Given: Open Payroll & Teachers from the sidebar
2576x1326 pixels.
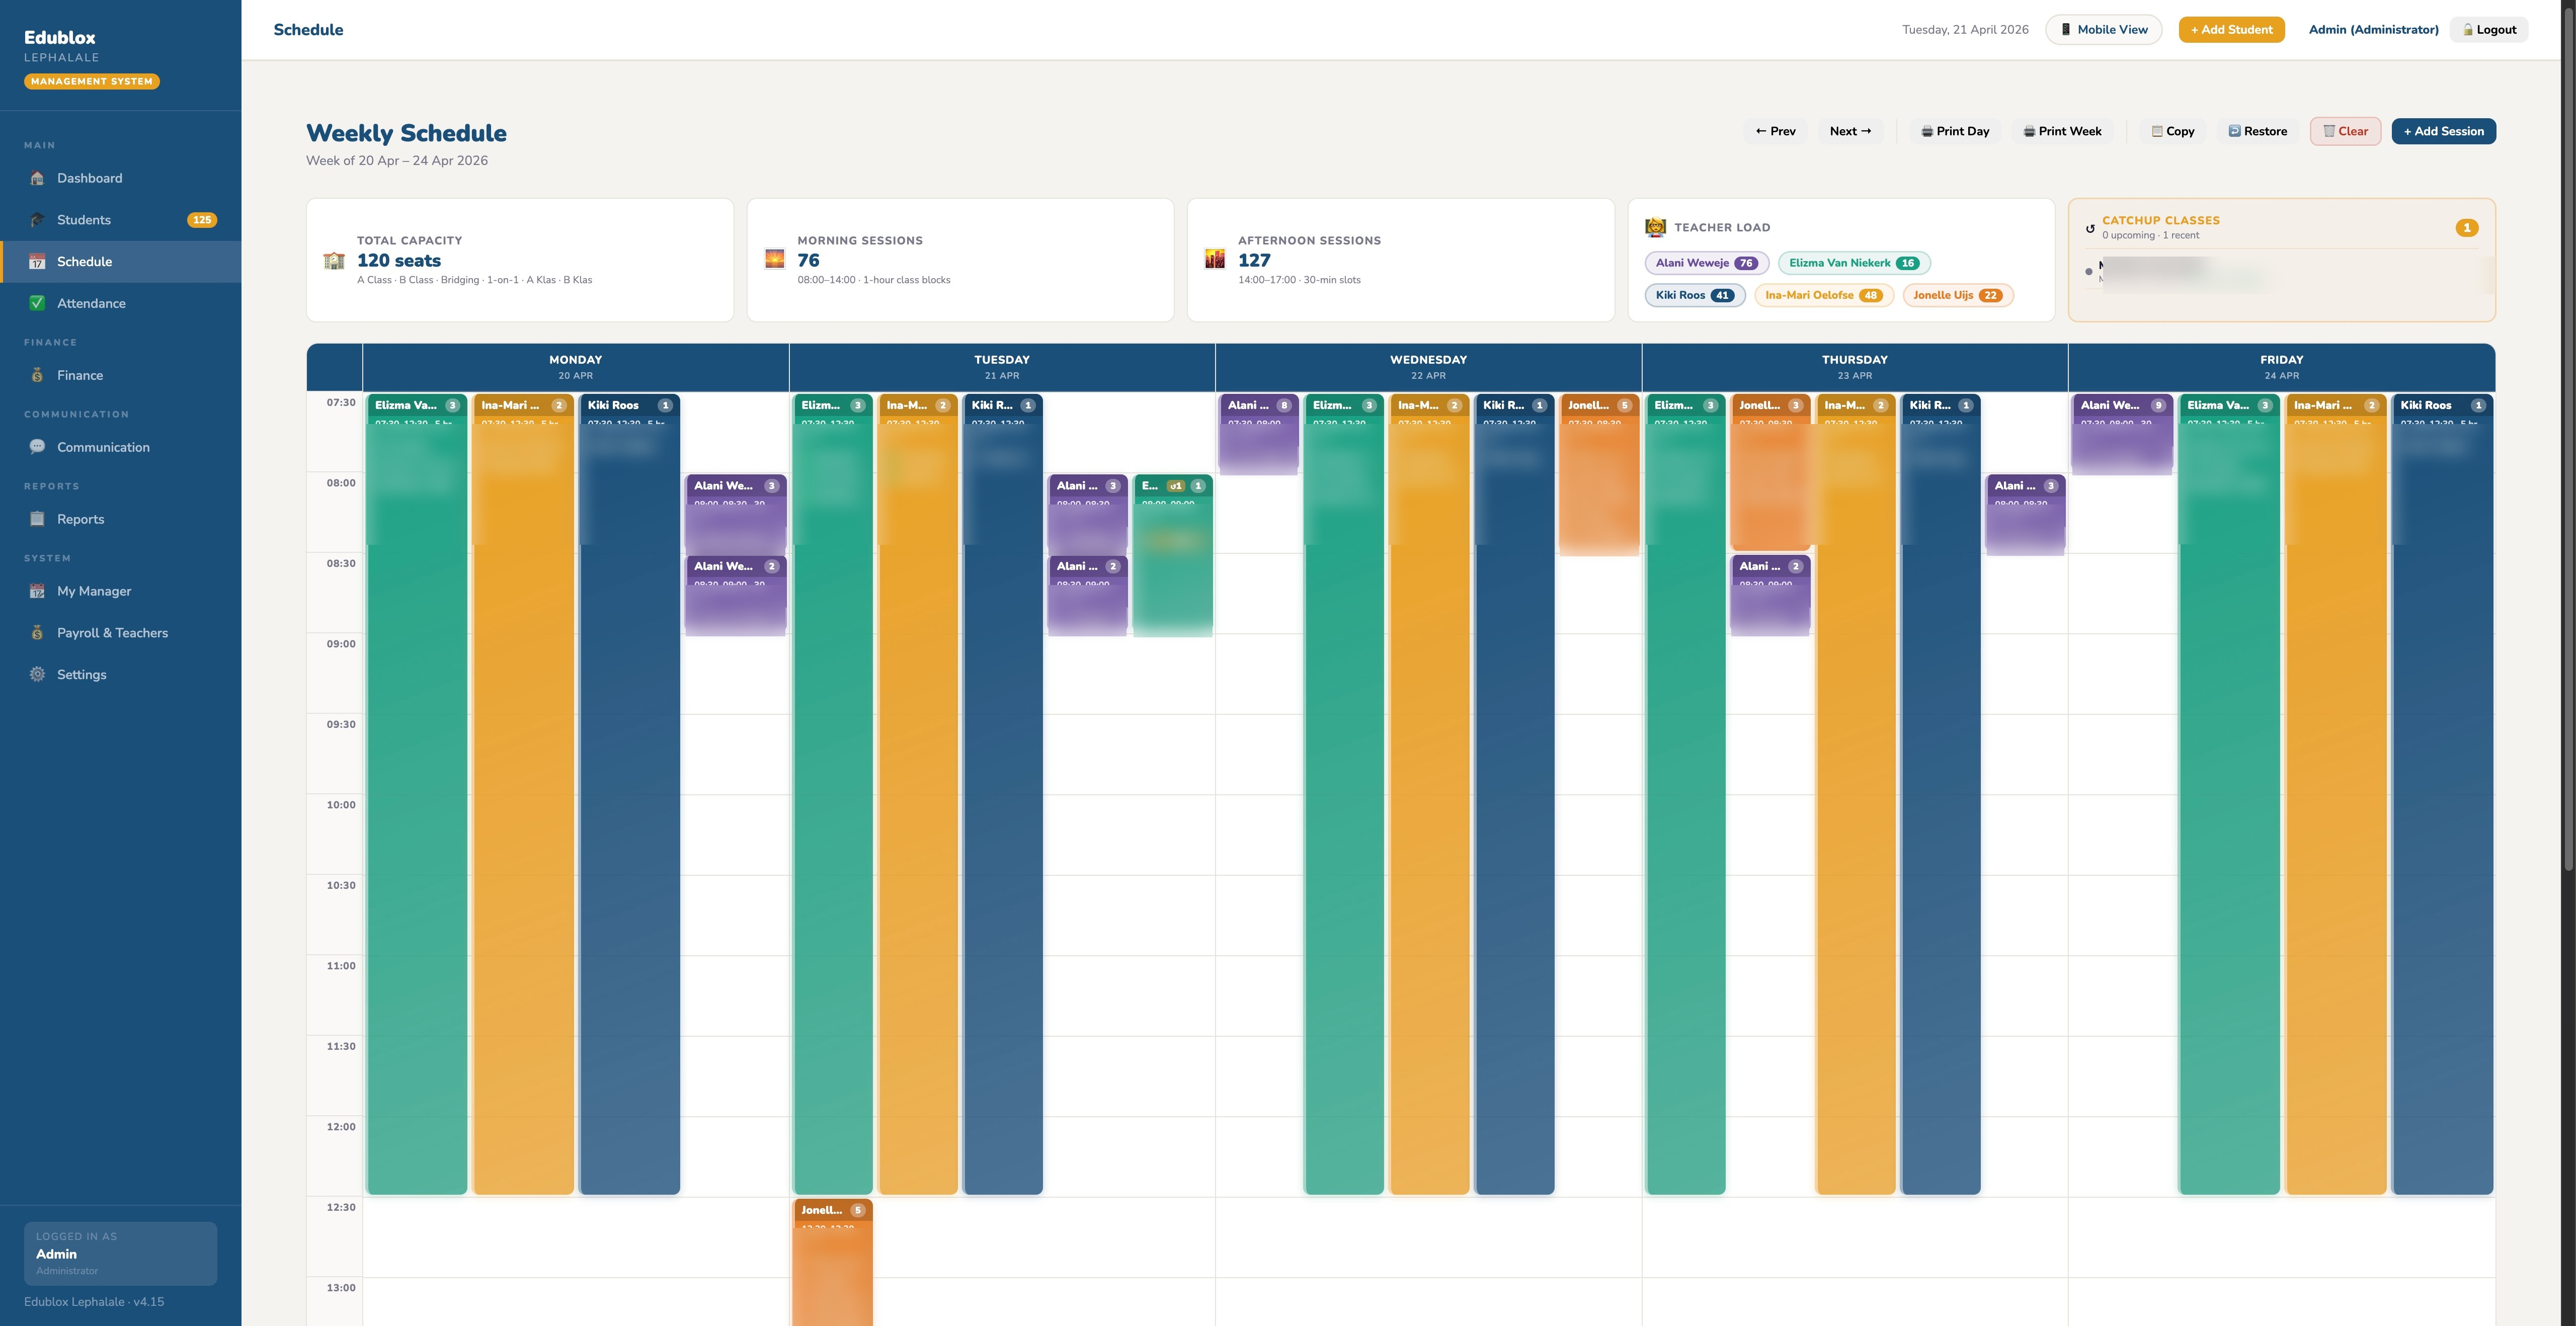Looking at the screenshot, I should tap(37, 632).
